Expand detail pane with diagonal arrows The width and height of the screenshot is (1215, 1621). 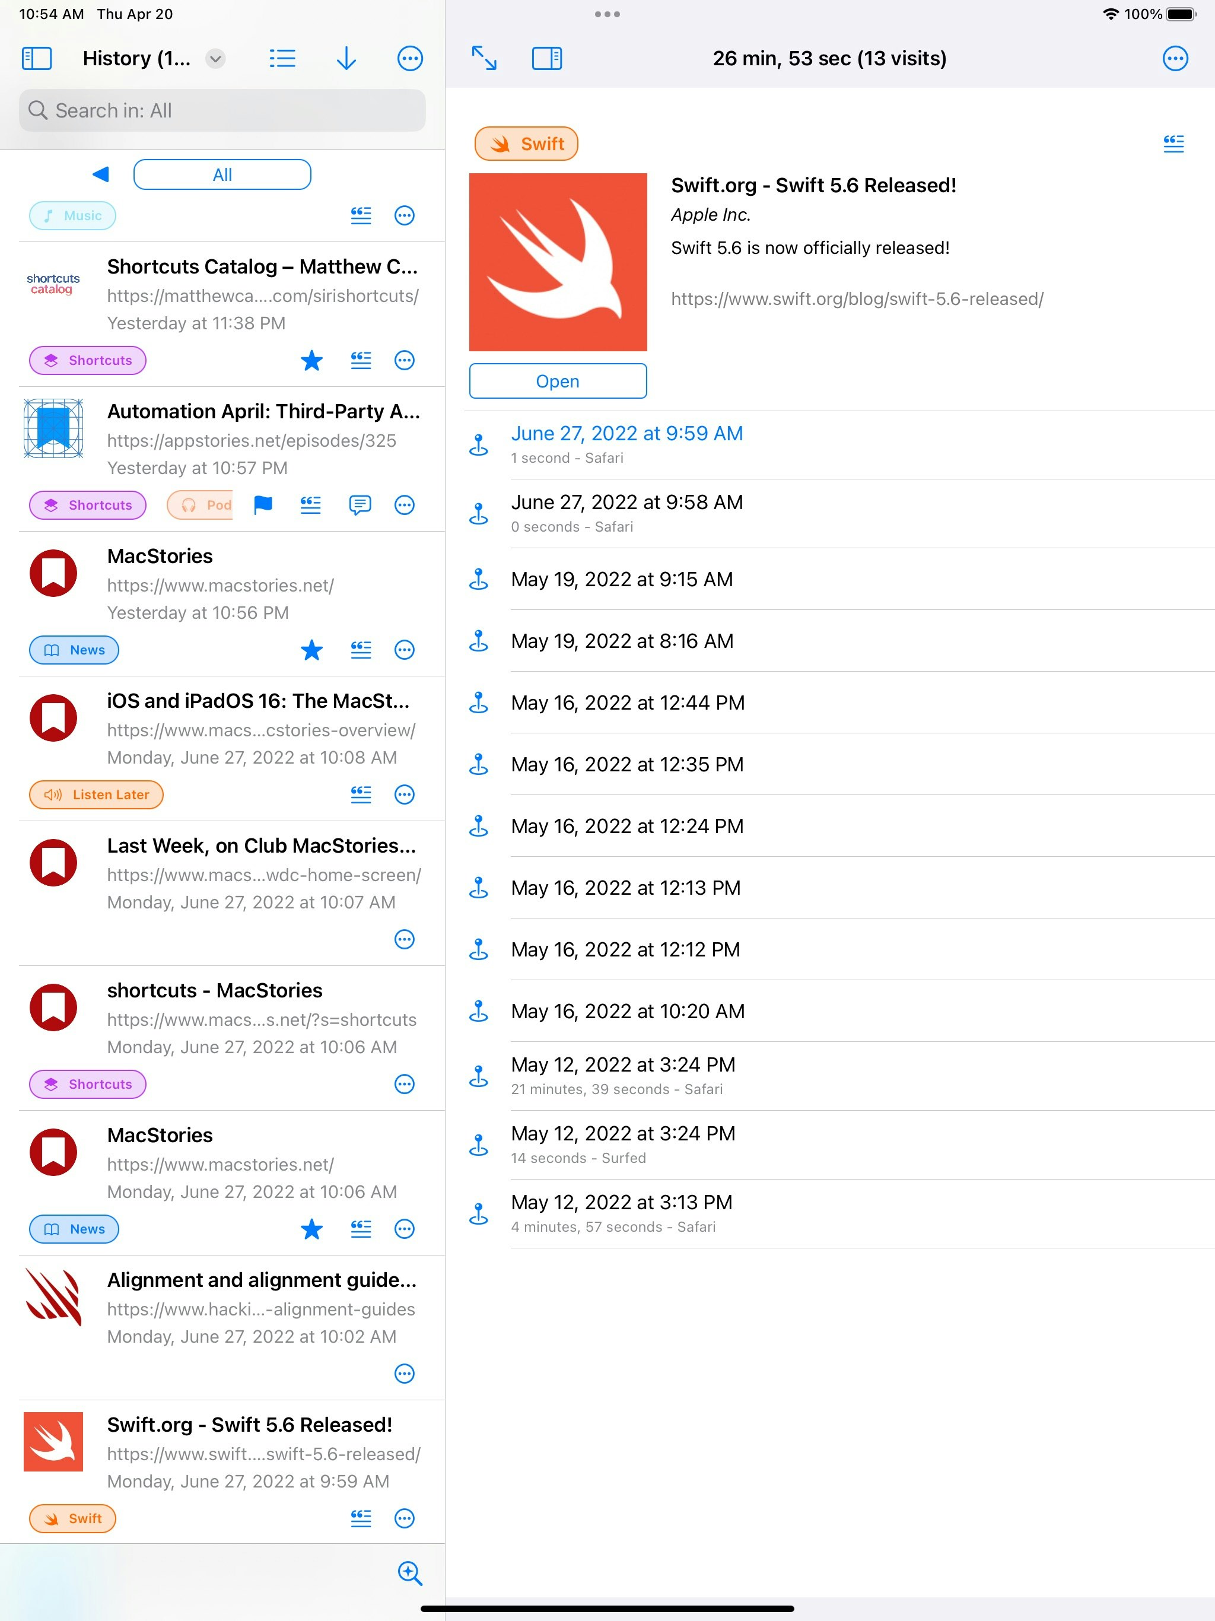(x=484, y=59)
